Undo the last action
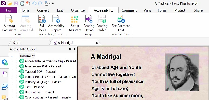Screen dimensions: 209x100 coord(34,3)
